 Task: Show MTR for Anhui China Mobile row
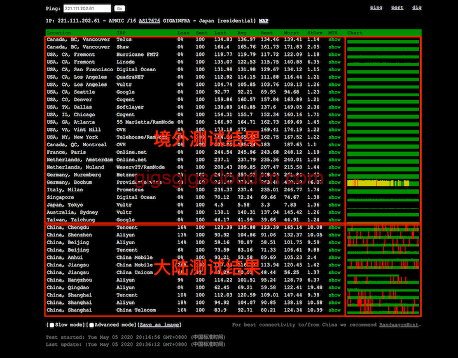tap(334, 258)
